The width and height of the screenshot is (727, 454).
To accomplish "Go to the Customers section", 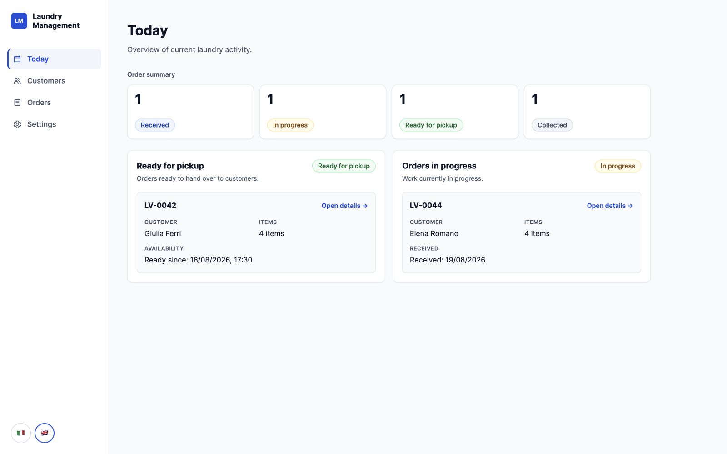I will [x=55, y=81].
